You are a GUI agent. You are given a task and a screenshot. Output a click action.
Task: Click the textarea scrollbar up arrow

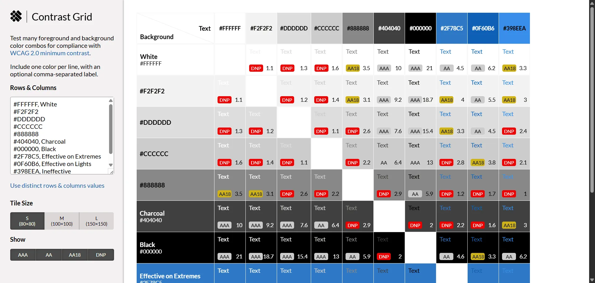coord(111,101)
